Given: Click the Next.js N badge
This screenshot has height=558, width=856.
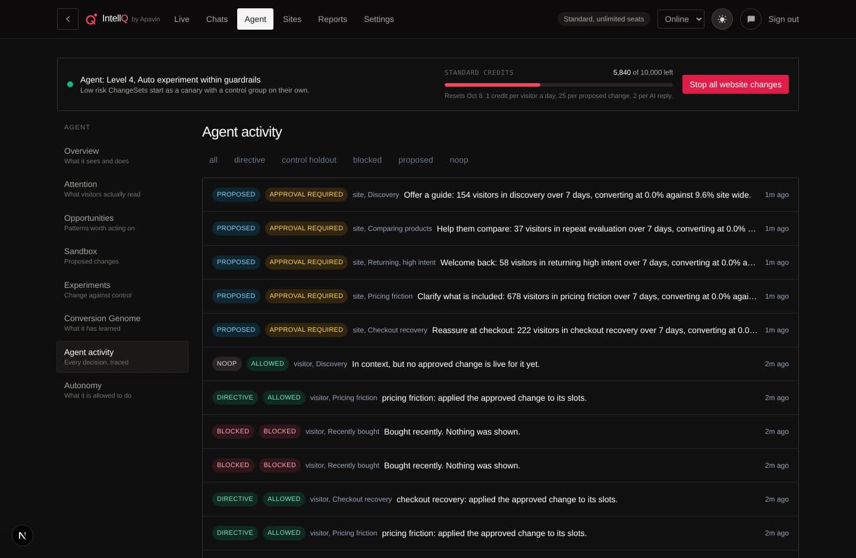Looking at the screenshot, I should click(x=23, y=535).
